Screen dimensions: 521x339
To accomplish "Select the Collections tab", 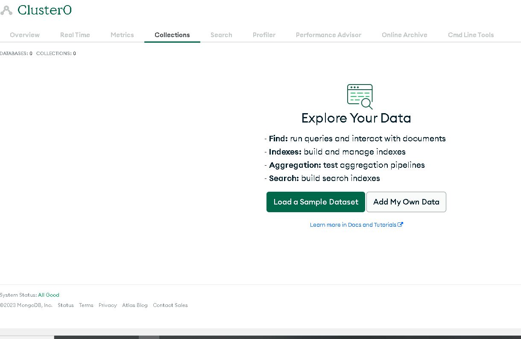I will 172,35.
